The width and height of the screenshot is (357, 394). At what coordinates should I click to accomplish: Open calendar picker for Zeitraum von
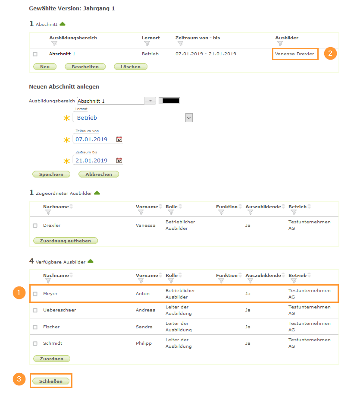[x=119, y=140]
